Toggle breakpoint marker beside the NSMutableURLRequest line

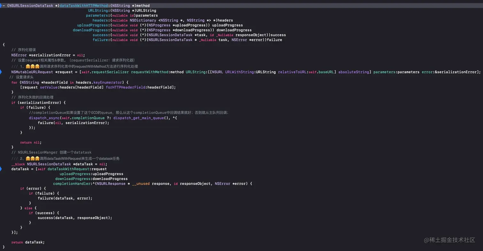pos(1,72)
